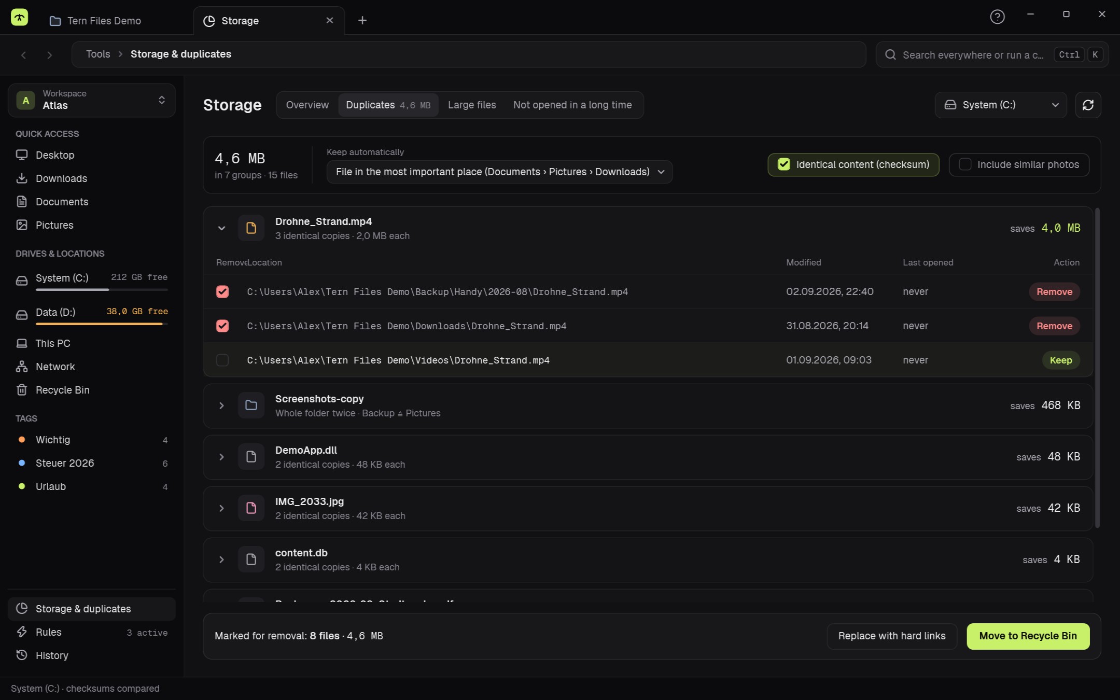Open the Recycle Bin
This screenshot has height=700, width=1120.
[x=92, y=390]
